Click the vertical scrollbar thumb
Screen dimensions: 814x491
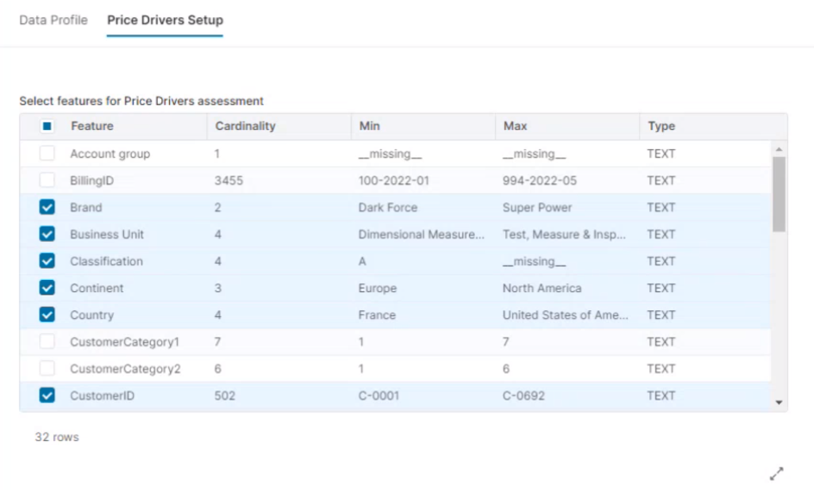pyautogui.click(x=780, y=194)
